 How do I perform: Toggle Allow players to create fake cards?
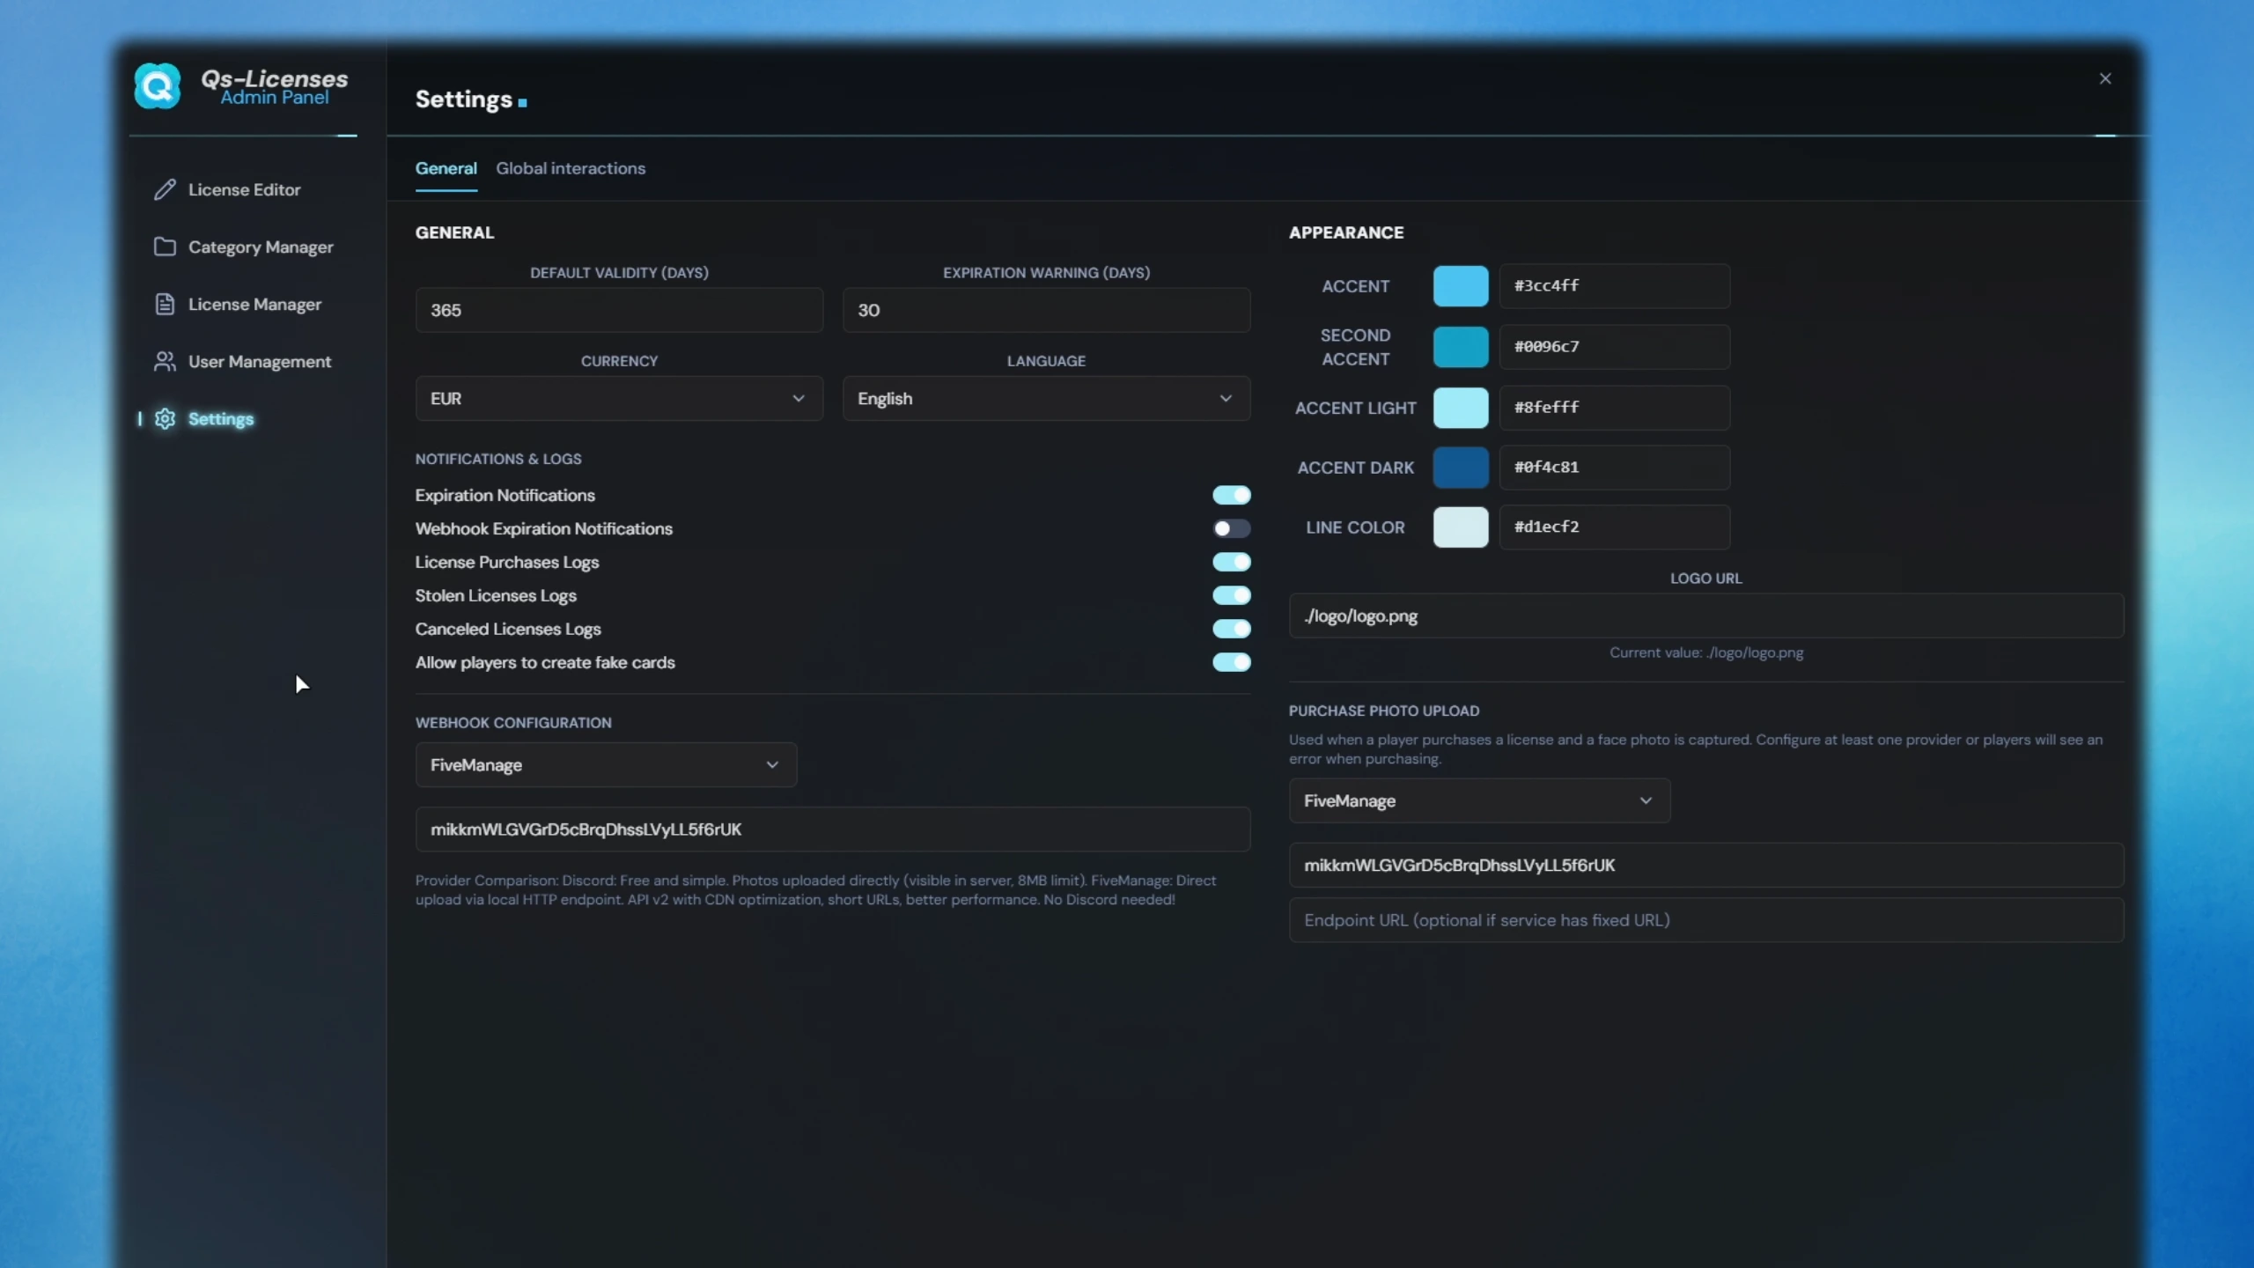pyautogui.click(x=1231, y=662)
